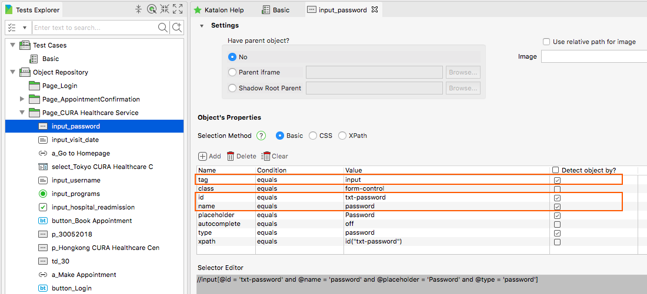Switch to the Katalon Help tab
The height and width of the screenshot is (294, 647).
tap(219, 10)
